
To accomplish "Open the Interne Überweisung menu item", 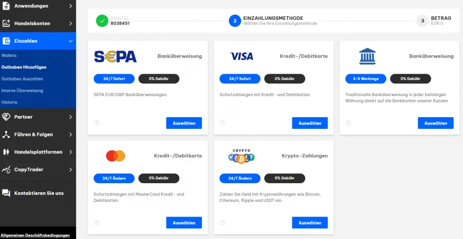I will [23, 91].
